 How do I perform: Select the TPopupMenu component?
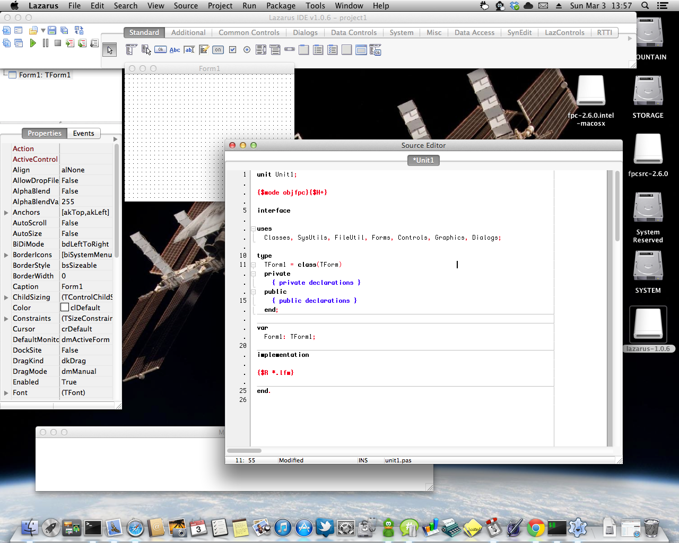pos(146,50)
